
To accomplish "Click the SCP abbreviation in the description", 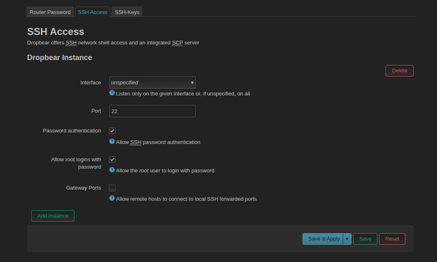I will (178, 43).
